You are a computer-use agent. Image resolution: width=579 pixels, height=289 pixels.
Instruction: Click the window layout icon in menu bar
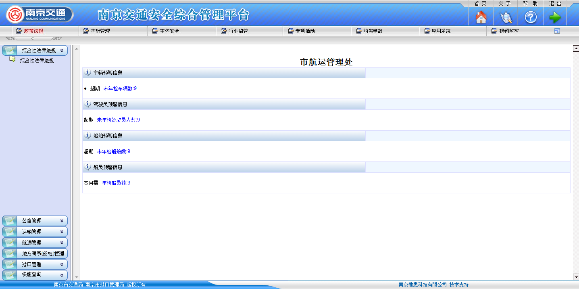tap(557, 31)
